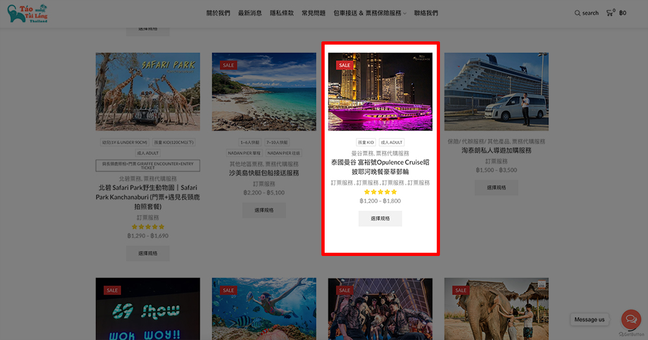Open the 北碧票務 category link
This screenshot has width=648, height=340.
[x=130, y=179]
